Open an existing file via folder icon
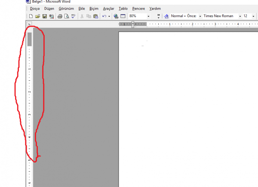Screen dimensions: 258x187 pos(38,16)
